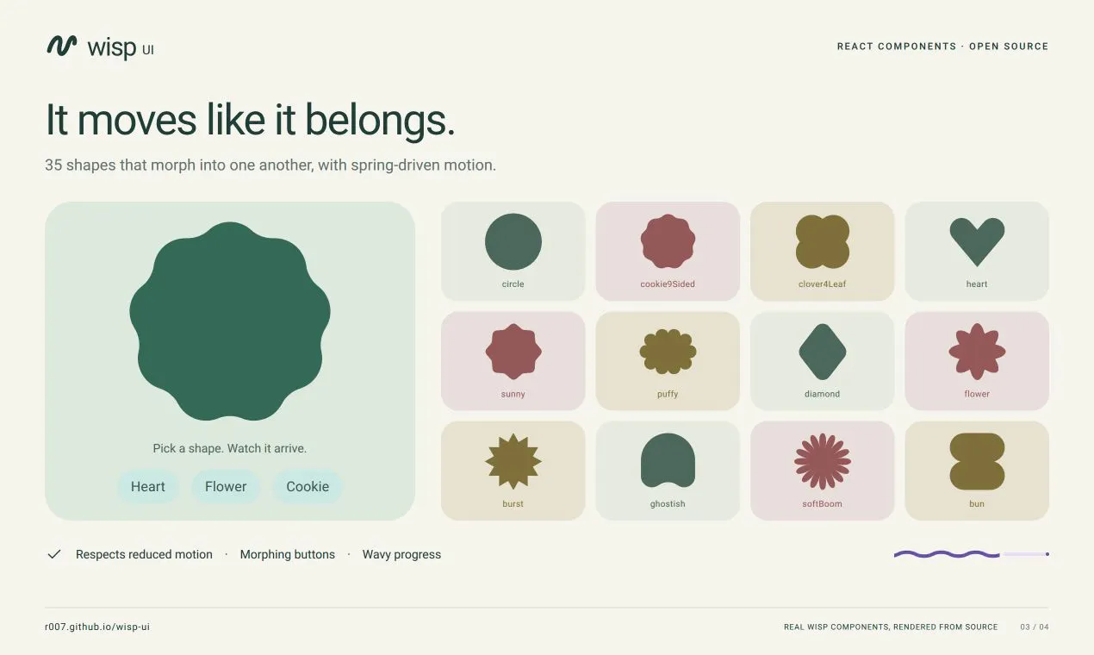Select the clover4Leaf shape icon

(823, 241)
